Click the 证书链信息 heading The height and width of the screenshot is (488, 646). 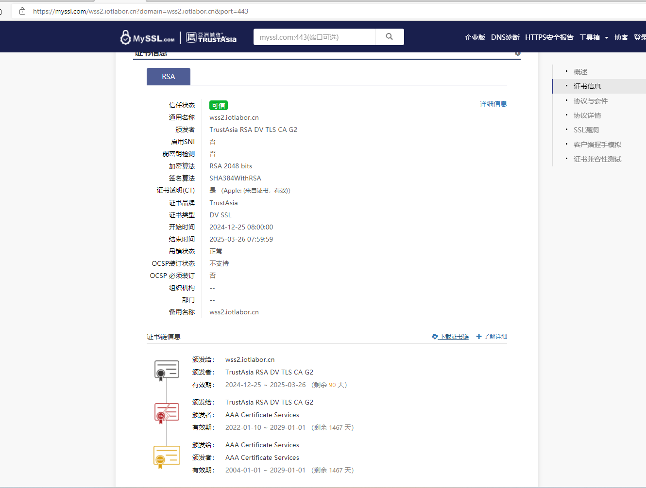pos(164,337)
